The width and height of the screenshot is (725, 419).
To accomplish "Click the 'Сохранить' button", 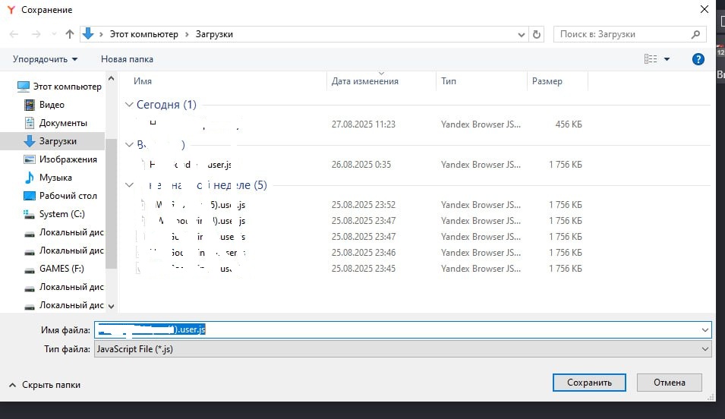I will click(x=589, y=383).
